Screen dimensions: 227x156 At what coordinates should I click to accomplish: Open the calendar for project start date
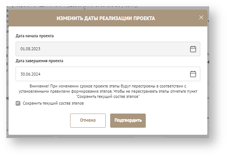pyautogui.click(x=193, y=49)
